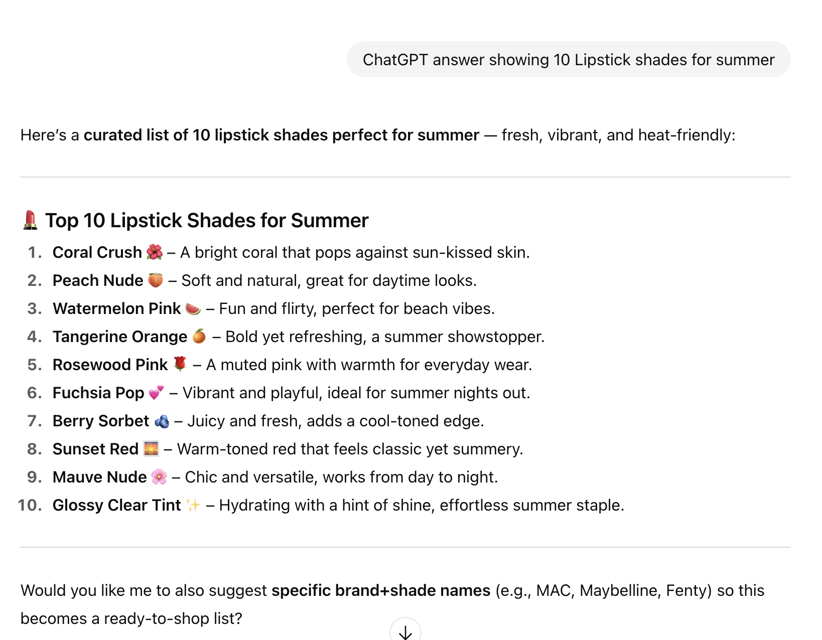Click the Top 10 Lipstick Shades heading
Viewport: 822px width, 640px height.
click(207, 221)
